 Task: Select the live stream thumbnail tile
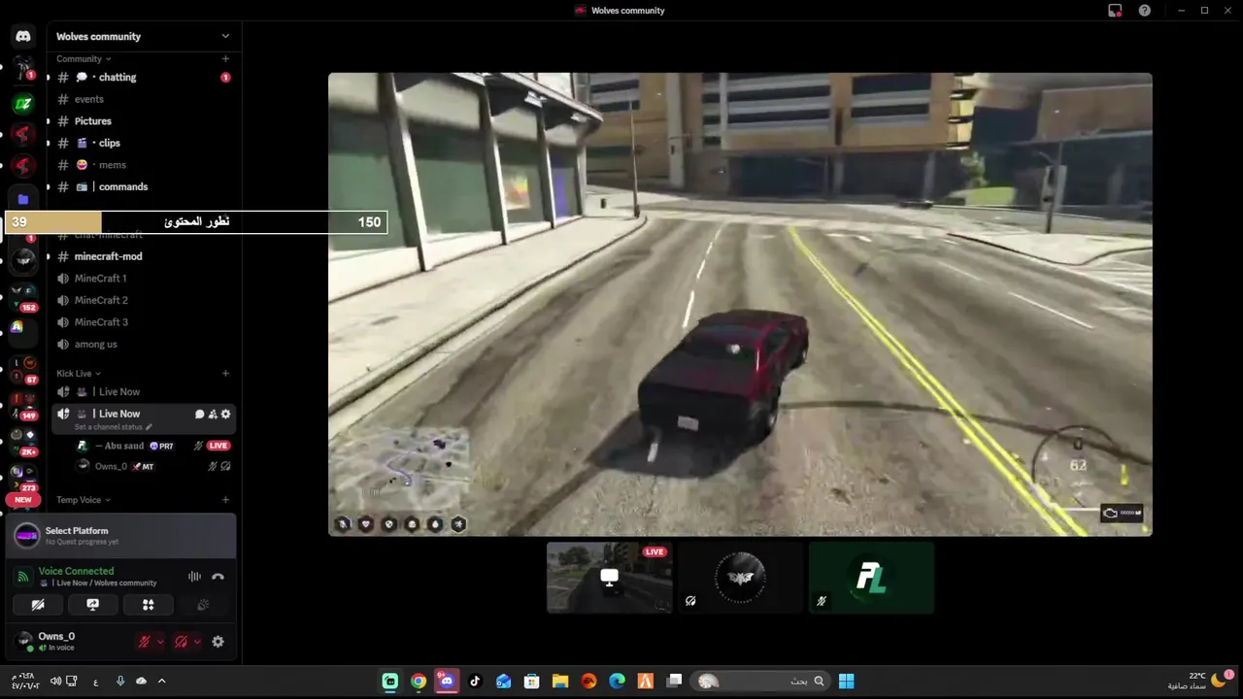609,578
